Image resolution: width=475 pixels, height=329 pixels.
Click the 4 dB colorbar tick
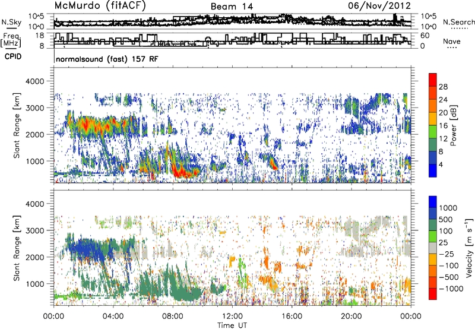[441, 164]
